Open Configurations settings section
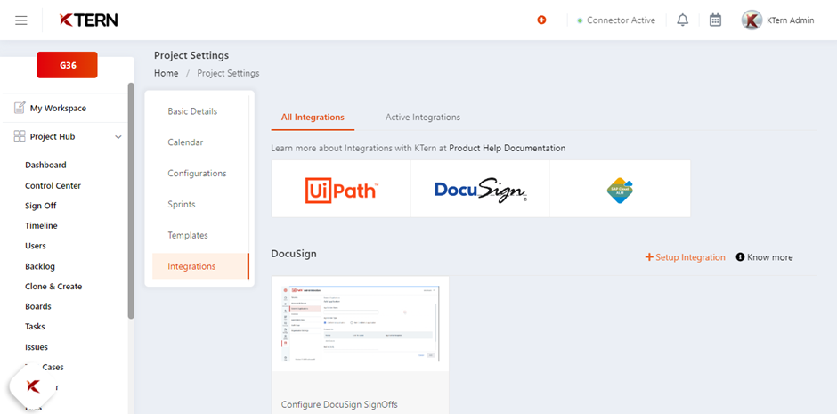Viewport: 837px width, 414px height. [197, 174]
